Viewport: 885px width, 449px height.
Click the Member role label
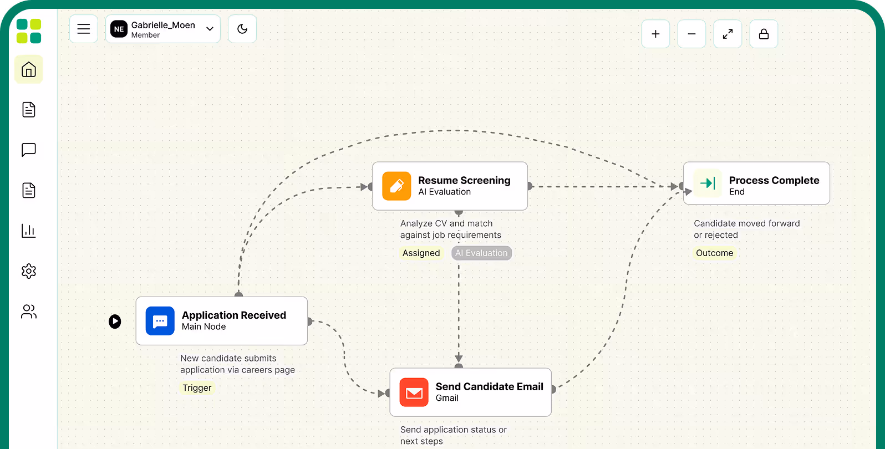(145, 35)
